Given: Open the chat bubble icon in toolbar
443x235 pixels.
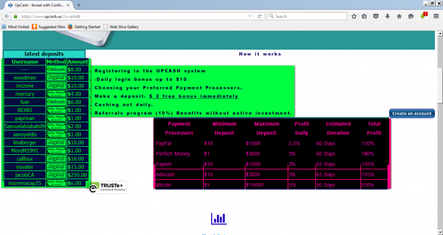Looking at the screenshot, I should click(411, 16).
